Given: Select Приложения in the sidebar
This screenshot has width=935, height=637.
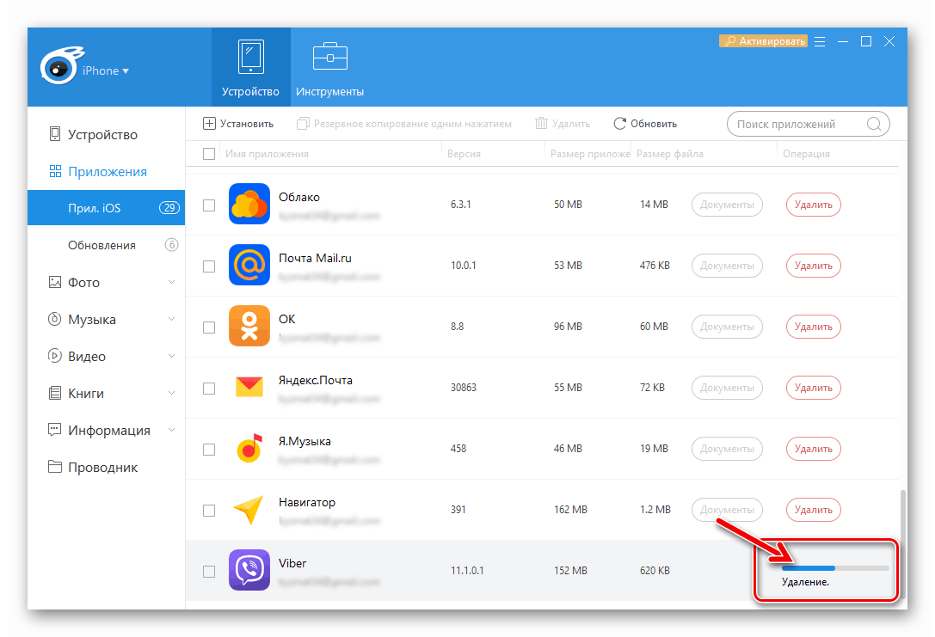Looking at the screenshot, I should click(x=108, y=172).
